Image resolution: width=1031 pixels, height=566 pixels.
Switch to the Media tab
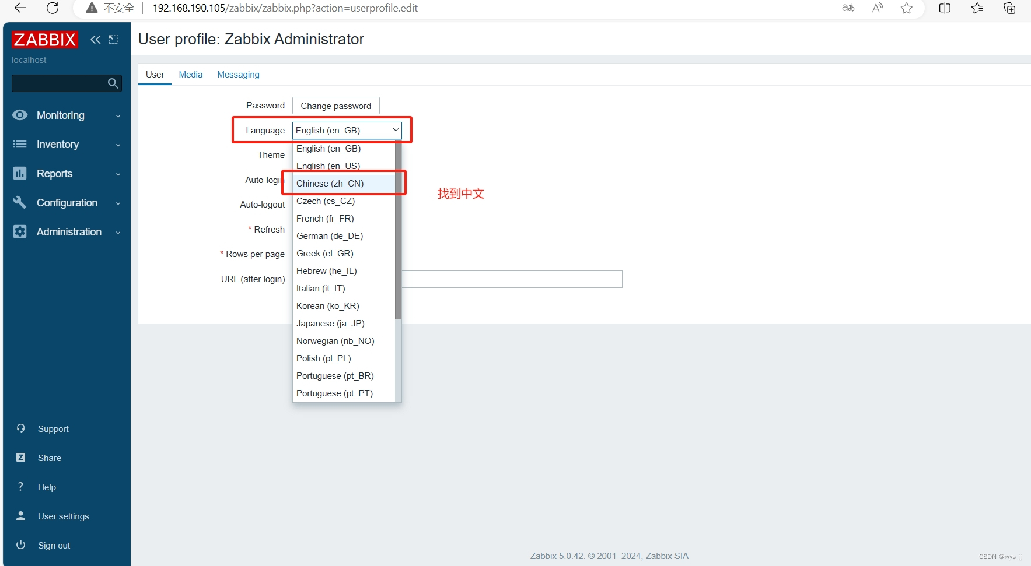pos(190,75)
